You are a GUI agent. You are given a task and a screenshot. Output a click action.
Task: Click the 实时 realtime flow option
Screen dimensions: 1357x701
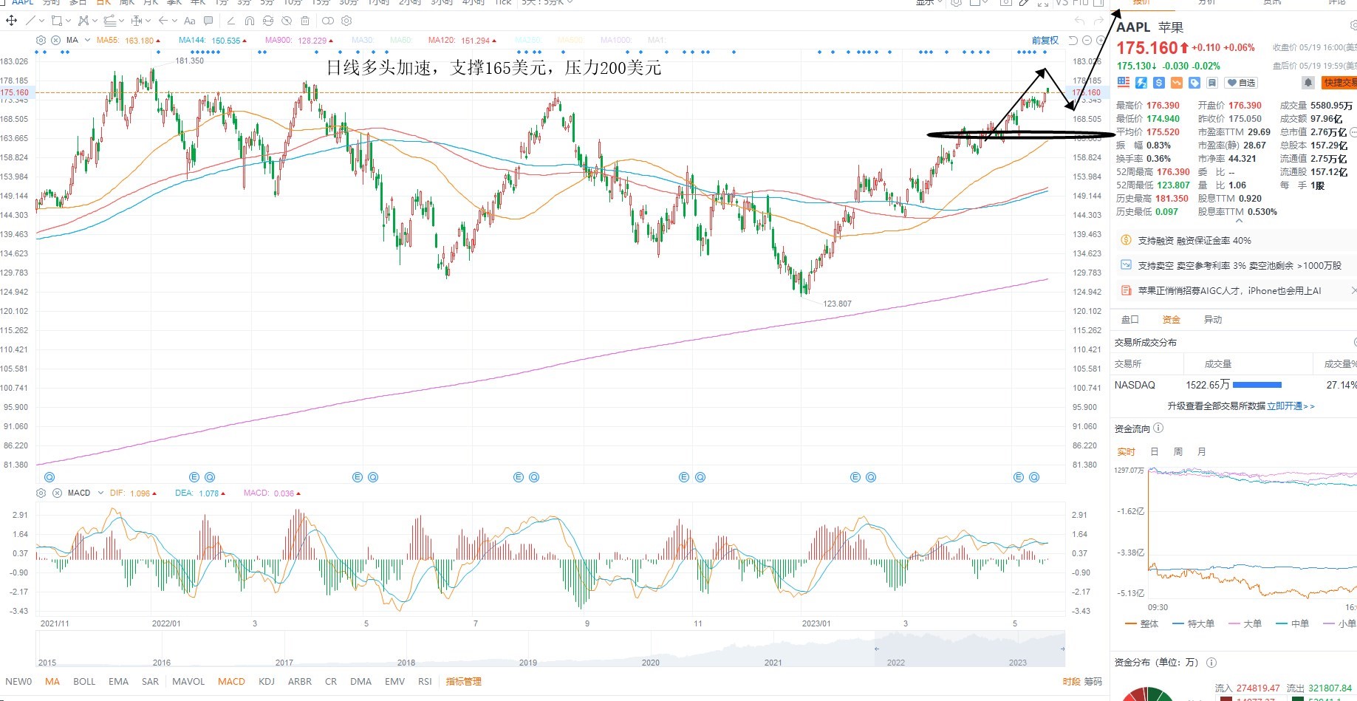(1127, 452)
